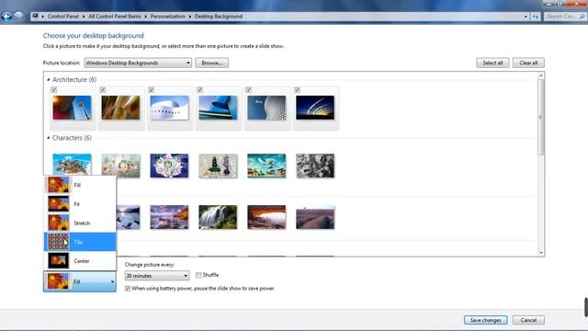Screen dimensions: 588x331
Task: Choose Center from the position menu
Action: (80, 261)
